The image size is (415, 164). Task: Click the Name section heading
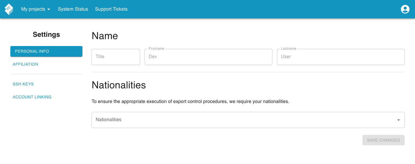pos(105,36)
